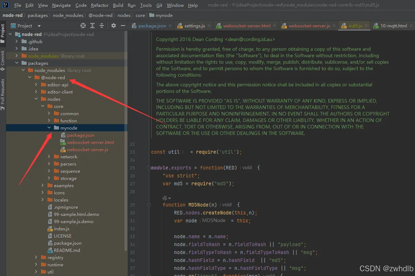The height and width of the screenshot is (276, 415).
Task: Switch to the settings.js tab
Action: tap(194, 26)
